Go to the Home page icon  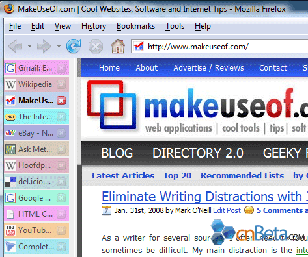[118, 46]
